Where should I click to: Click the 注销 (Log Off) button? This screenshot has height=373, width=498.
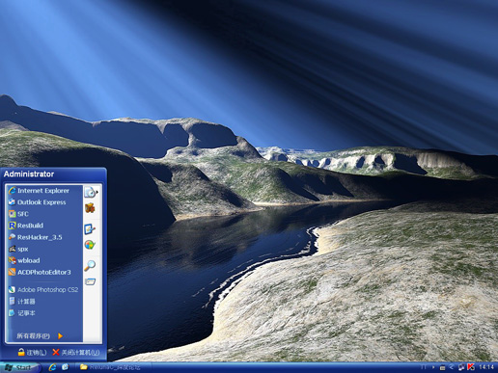[32, 353]
